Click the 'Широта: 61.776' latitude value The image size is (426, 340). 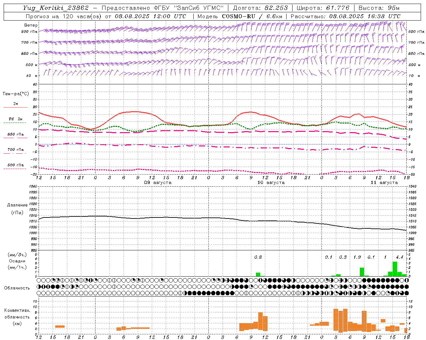coord(323,8)
